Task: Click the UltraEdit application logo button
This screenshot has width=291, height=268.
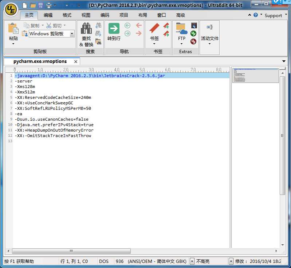Action: point(11,9)
